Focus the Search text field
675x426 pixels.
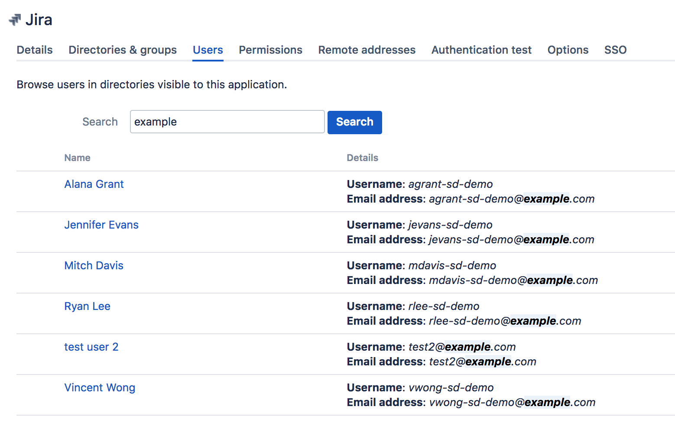[227, 122]
